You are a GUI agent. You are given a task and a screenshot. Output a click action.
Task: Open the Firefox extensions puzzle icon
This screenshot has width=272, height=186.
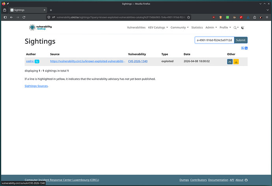coord(260,17)
